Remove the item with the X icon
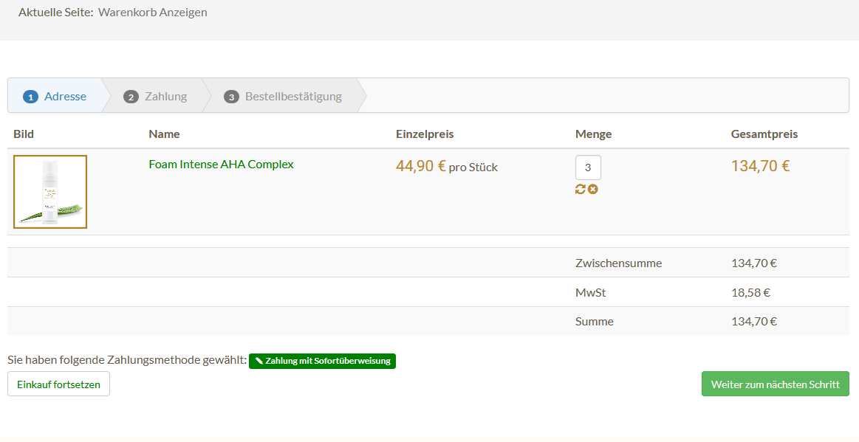The height and width of the screenshot is (442, 859). 592,190
